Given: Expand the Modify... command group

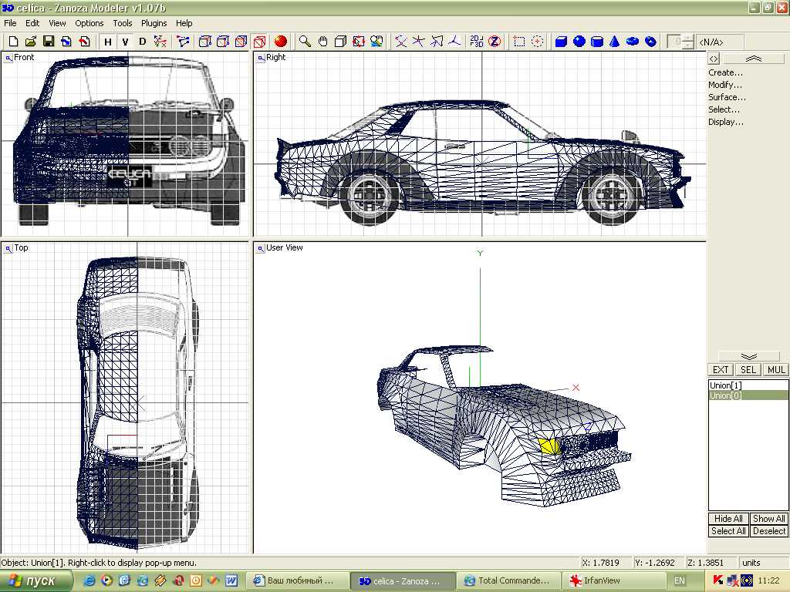Looking at the screenshot, I should click(725, 85).
